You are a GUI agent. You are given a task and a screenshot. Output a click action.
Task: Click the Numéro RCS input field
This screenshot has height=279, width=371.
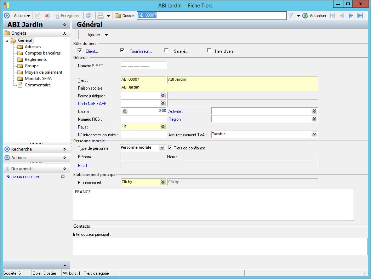pos(143,119)
